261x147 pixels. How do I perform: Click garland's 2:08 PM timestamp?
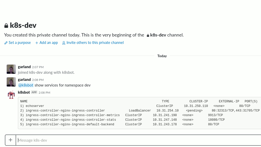38,80
